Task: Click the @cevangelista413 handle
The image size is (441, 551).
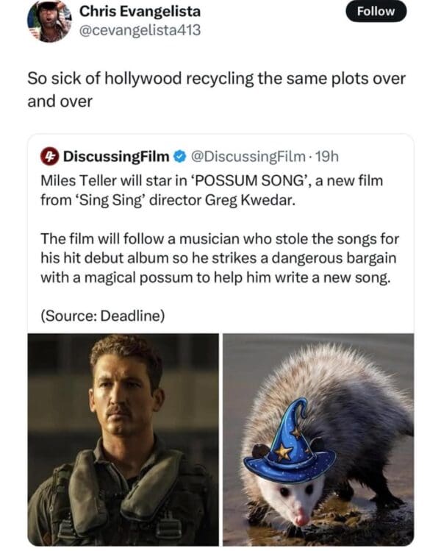Action: (x=140, y=30)
